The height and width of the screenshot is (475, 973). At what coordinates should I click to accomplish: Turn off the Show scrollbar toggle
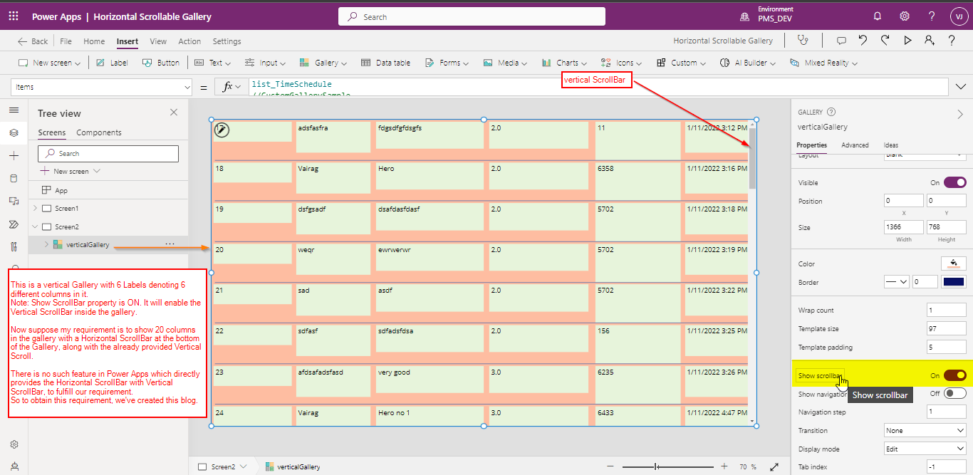[955, 375]
